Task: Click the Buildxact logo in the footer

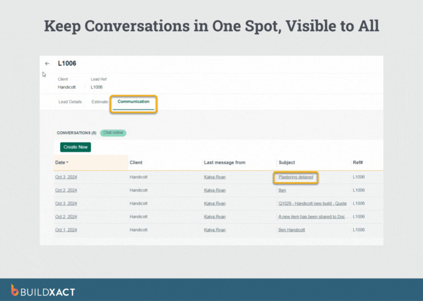Action: pos(43,291)
